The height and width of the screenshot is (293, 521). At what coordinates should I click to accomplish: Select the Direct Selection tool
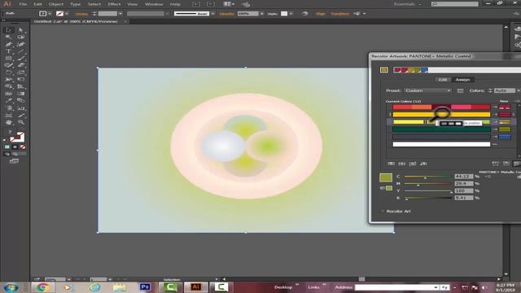21,30
